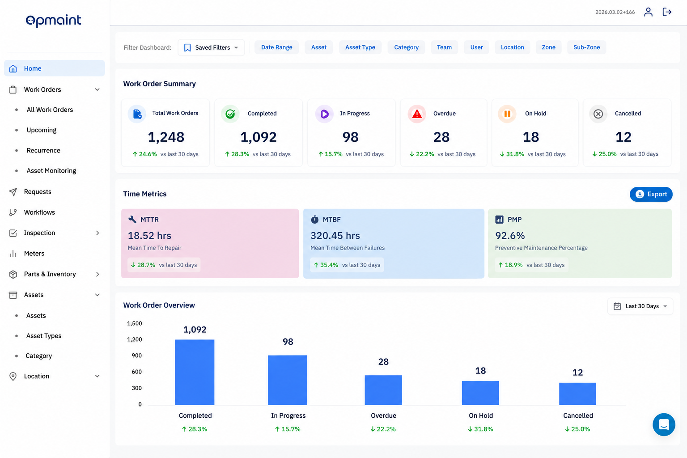Collapse the Location section chevron
Screen dimensions: 687x458
pyautogui.click(x=97, y=376)
